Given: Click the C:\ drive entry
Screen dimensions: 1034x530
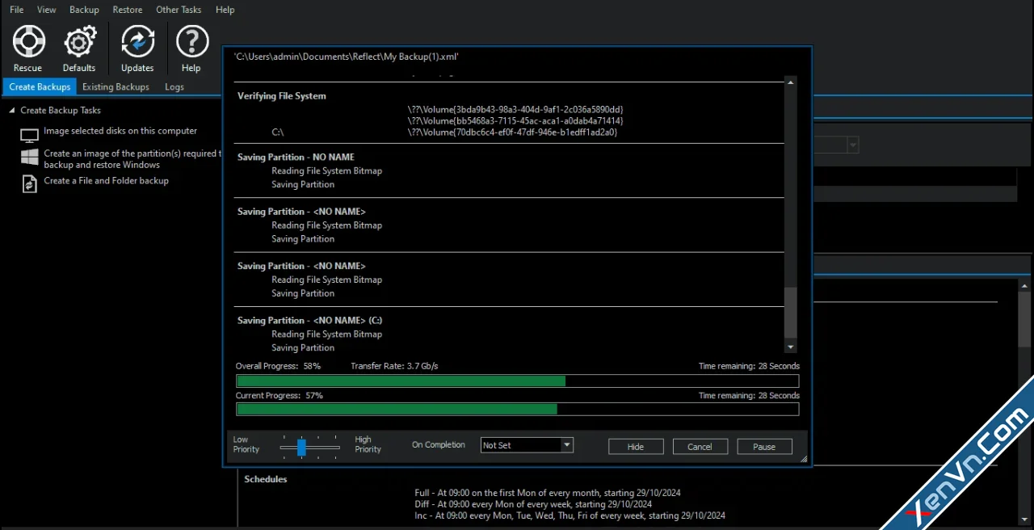Looking at the screenshot, I should click(278, 132).
